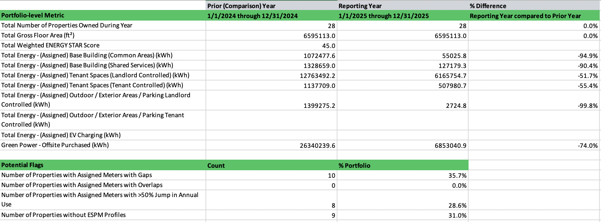This screenshot has height=222, width=601.
Task: Click the ESPM Profiles count value 9
Action: pyautogui.click(x=271, y=215)
